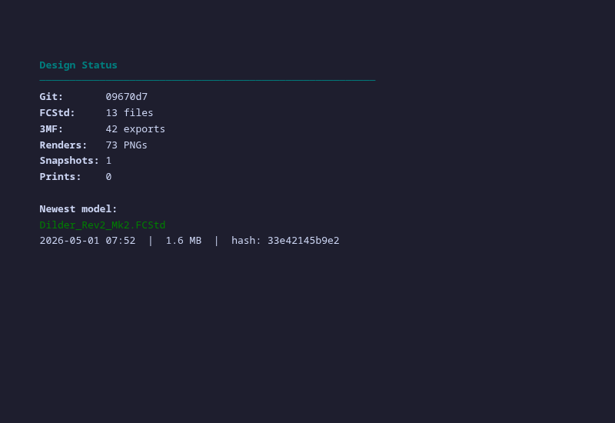Click the 73 PNGs value

point(126,145)
